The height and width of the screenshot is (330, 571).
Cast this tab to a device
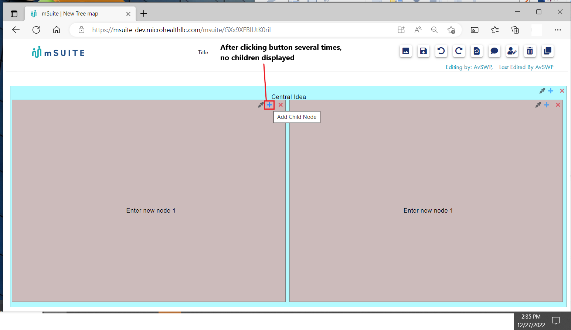click(475, 30)
